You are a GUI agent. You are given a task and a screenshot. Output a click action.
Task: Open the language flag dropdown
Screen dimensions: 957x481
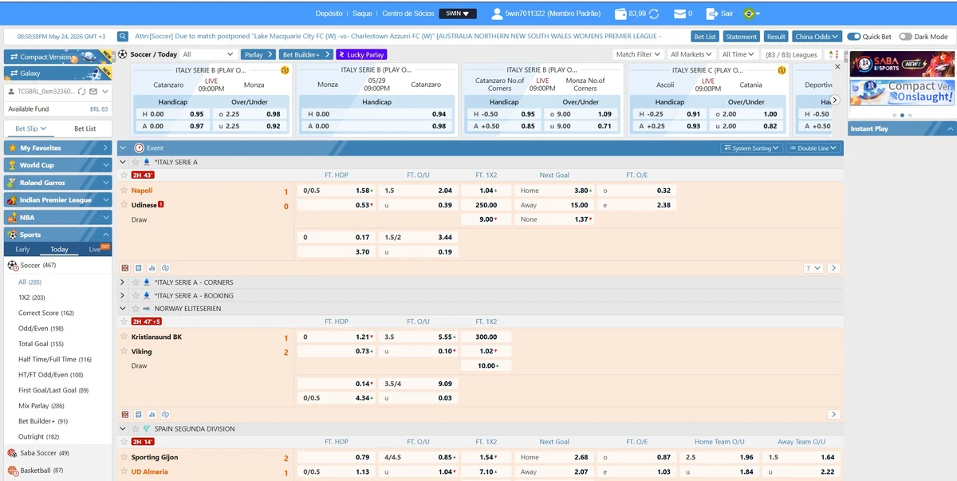click(751, 14)
